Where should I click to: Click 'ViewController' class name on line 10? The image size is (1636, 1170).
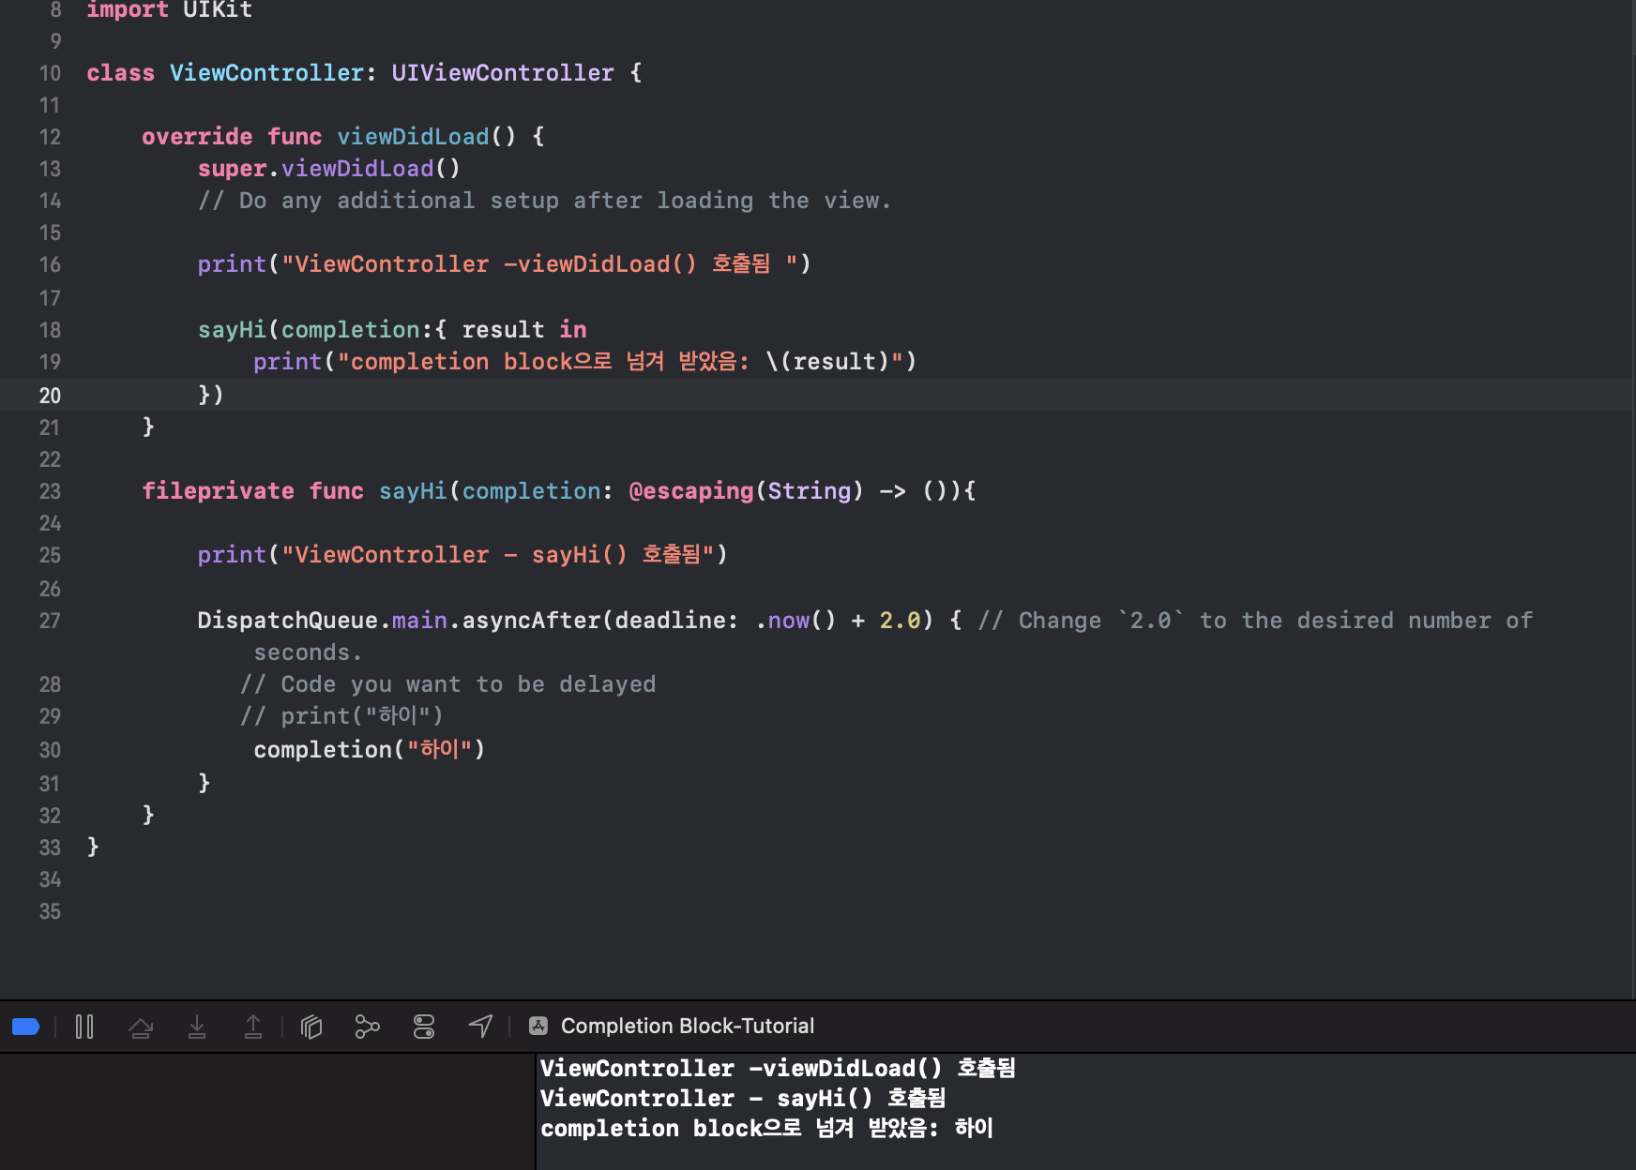[266, 73]
